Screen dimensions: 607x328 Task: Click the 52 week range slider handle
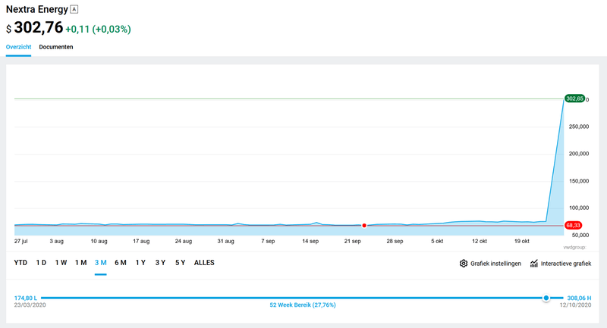click(x=546, y=298)
